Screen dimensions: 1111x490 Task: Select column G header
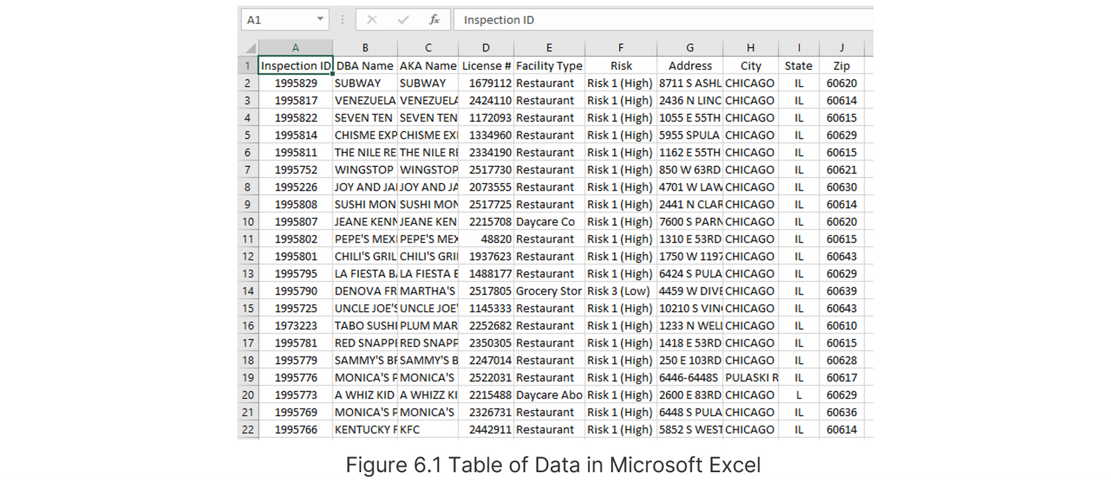pos(690,48)
